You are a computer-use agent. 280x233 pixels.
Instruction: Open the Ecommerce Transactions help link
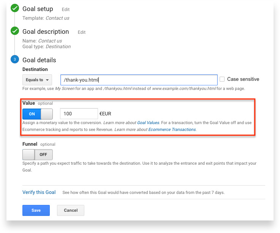click(x=172, y=129)
